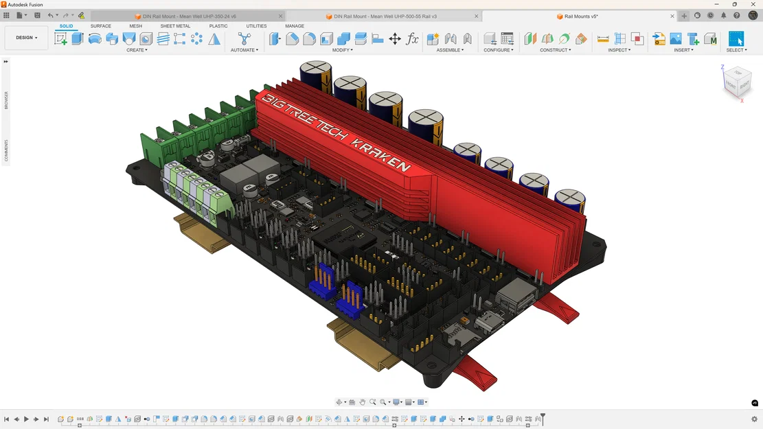763x429 pixels.
Task: Click the Undo icon in the quick access toolbar
Action: 50,14
